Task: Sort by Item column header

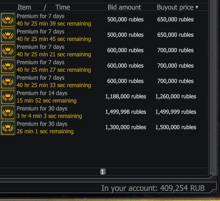Action: 24,7
